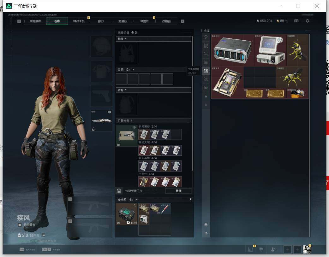
Task: Click the keycard clipboard icon beside 快捷管理门卡
Action: pyautogui.click(x=119, y=191)
